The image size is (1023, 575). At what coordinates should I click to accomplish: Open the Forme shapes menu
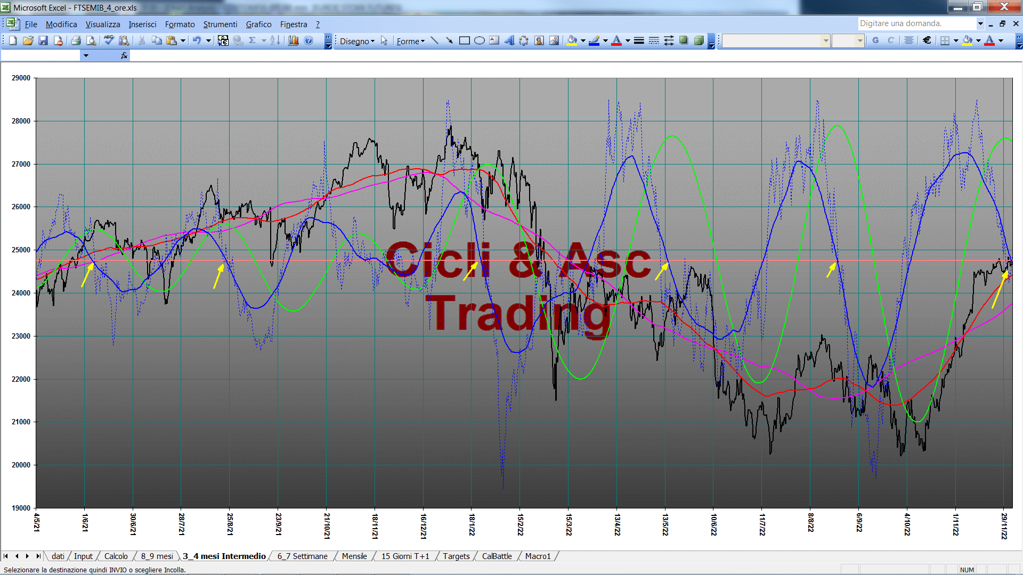coord(410,41)
